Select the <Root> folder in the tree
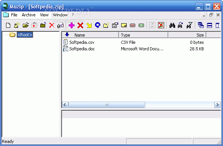This screenshot has height=146, width=223. [25, 35]
